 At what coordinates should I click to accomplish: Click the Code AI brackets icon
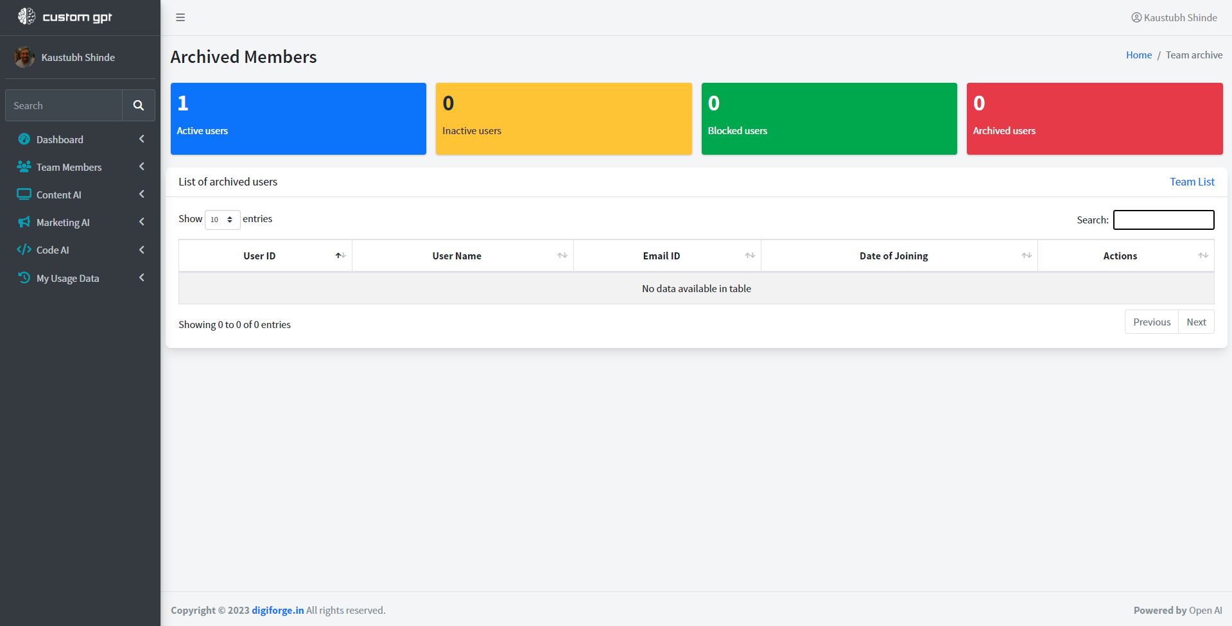[x=24, y=250]
